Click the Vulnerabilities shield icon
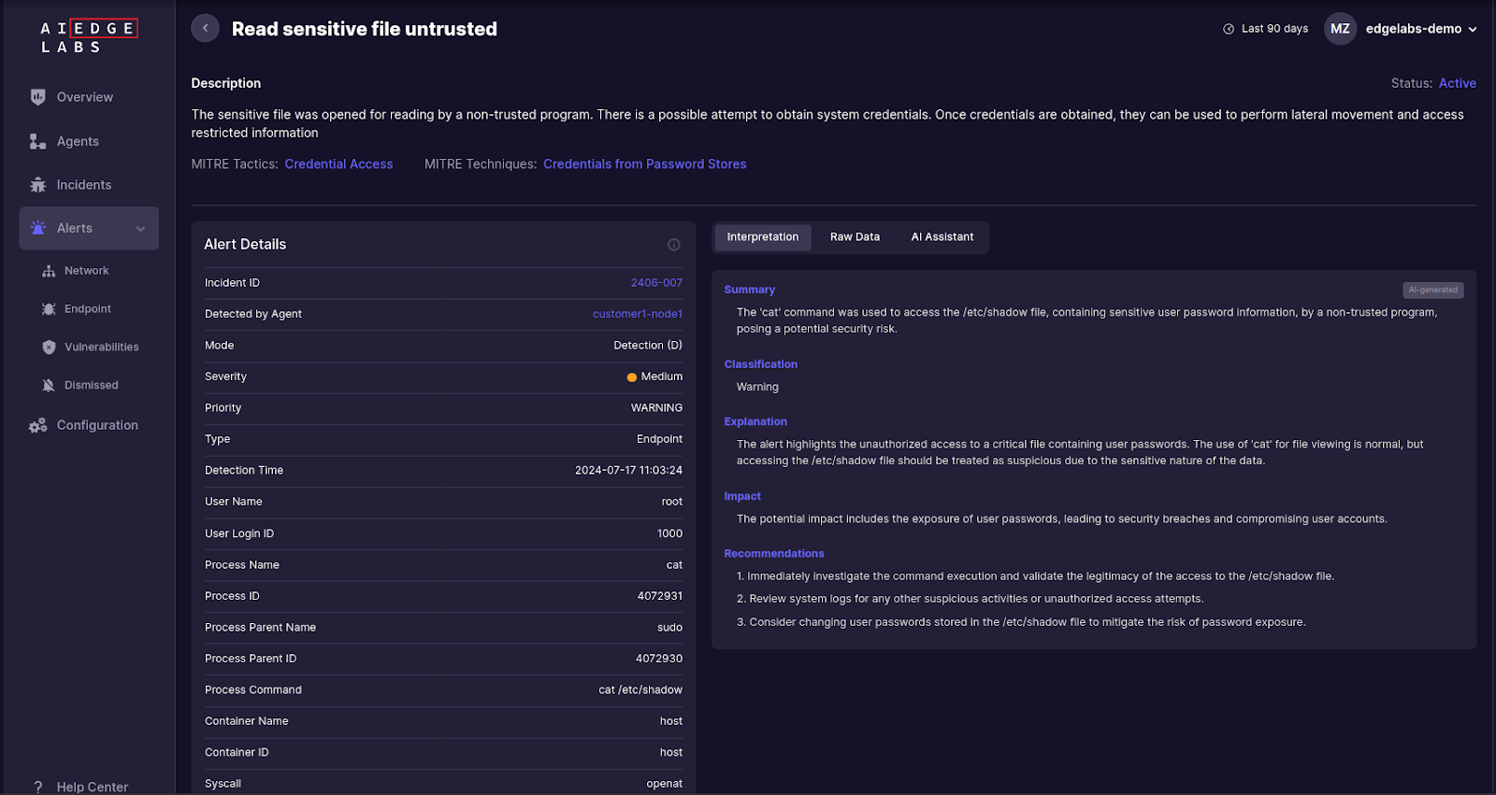 coord(49,347)
